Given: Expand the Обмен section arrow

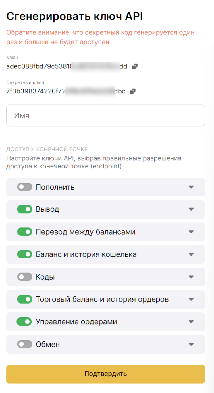Looking at the screenshot, I should [x=191, y=344].
